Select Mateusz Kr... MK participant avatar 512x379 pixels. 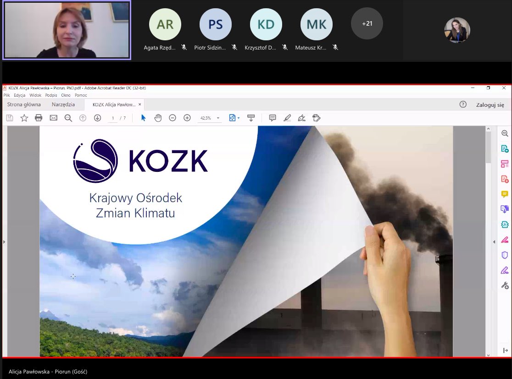(x=317, y=24)
